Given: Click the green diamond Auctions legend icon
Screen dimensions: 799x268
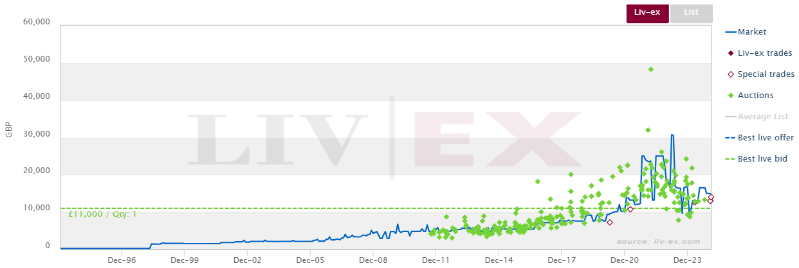Looking at the screenshot, I should (730, 96).
